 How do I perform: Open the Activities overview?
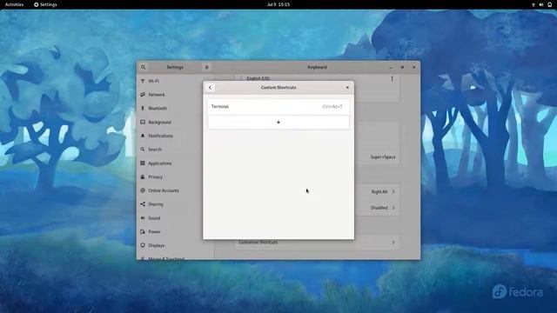point(14,4)
